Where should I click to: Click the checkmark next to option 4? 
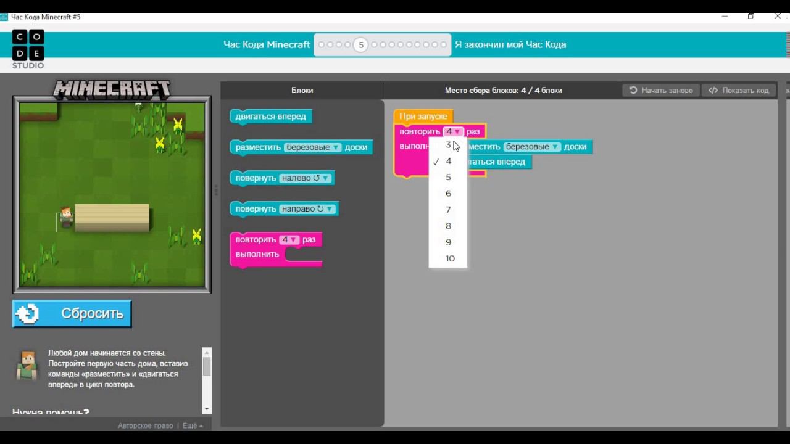point(436,162)
